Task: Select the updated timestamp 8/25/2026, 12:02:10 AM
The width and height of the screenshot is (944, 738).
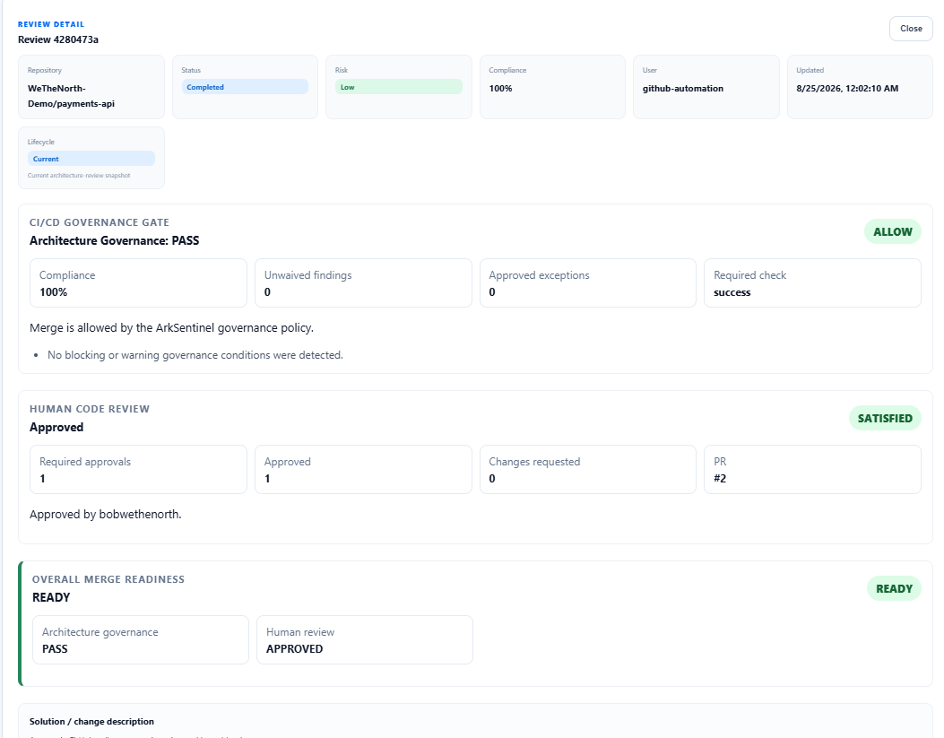Action: [x=847, y=89]
